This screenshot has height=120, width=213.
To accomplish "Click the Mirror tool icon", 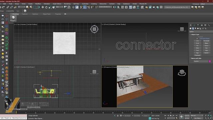I will click(x=115, y=7).
